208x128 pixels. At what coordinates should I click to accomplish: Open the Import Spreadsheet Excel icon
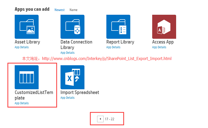point(72,77)
